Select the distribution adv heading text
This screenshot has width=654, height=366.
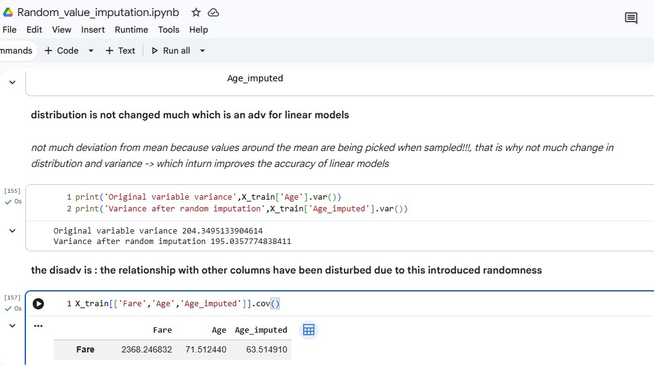190,115
